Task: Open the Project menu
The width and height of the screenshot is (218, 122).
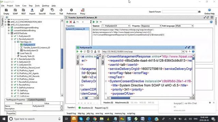Action: 10,6
